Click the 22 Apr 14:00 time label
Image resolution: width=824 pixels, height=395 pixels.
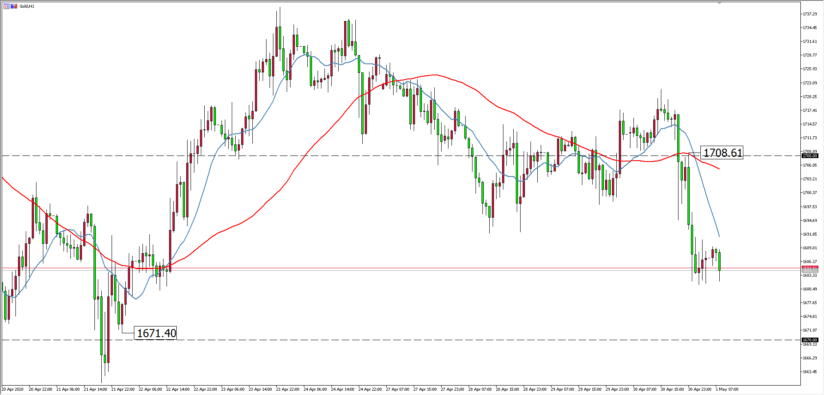[178, 389]
